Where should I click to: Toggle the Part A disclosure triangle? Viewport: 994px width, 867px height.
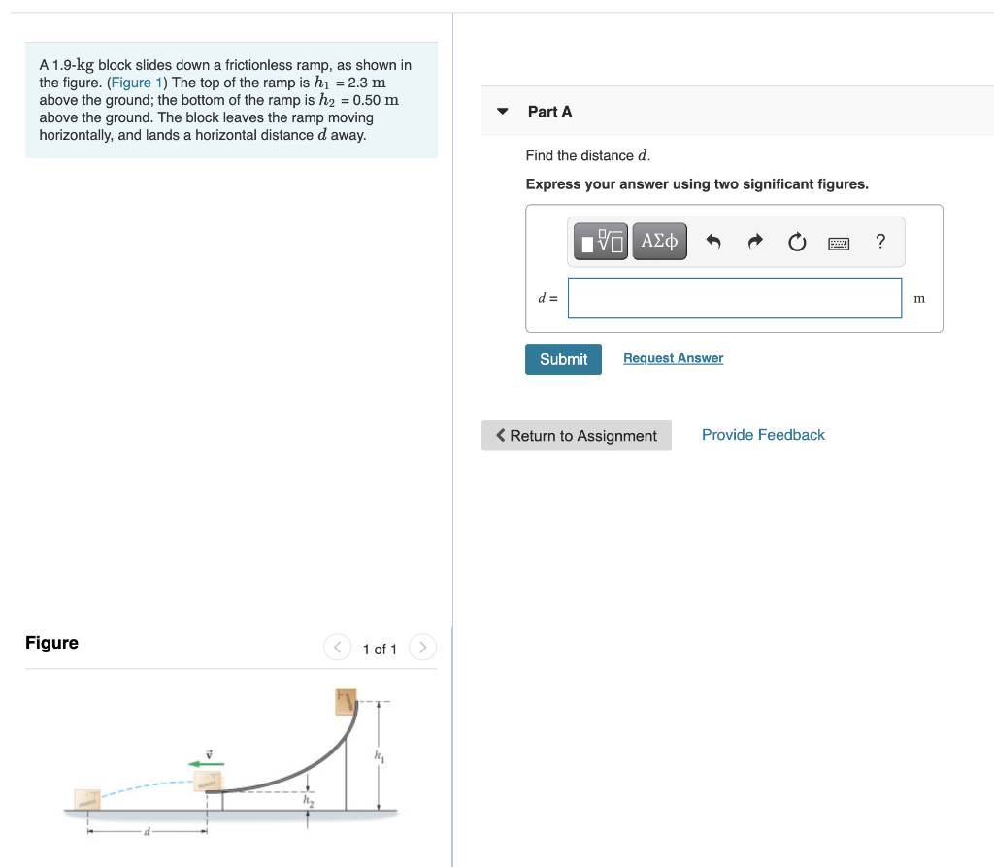pyautogui.click(x=502, y=111)
